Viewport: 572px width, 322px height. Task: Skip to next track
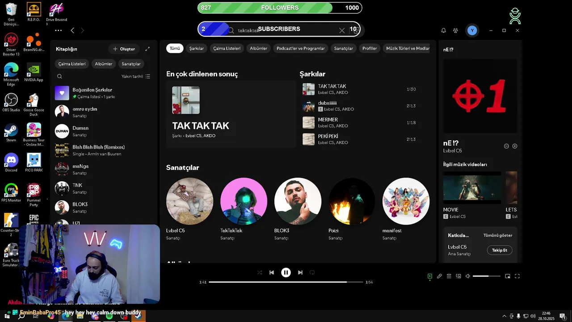pos(300,272)
